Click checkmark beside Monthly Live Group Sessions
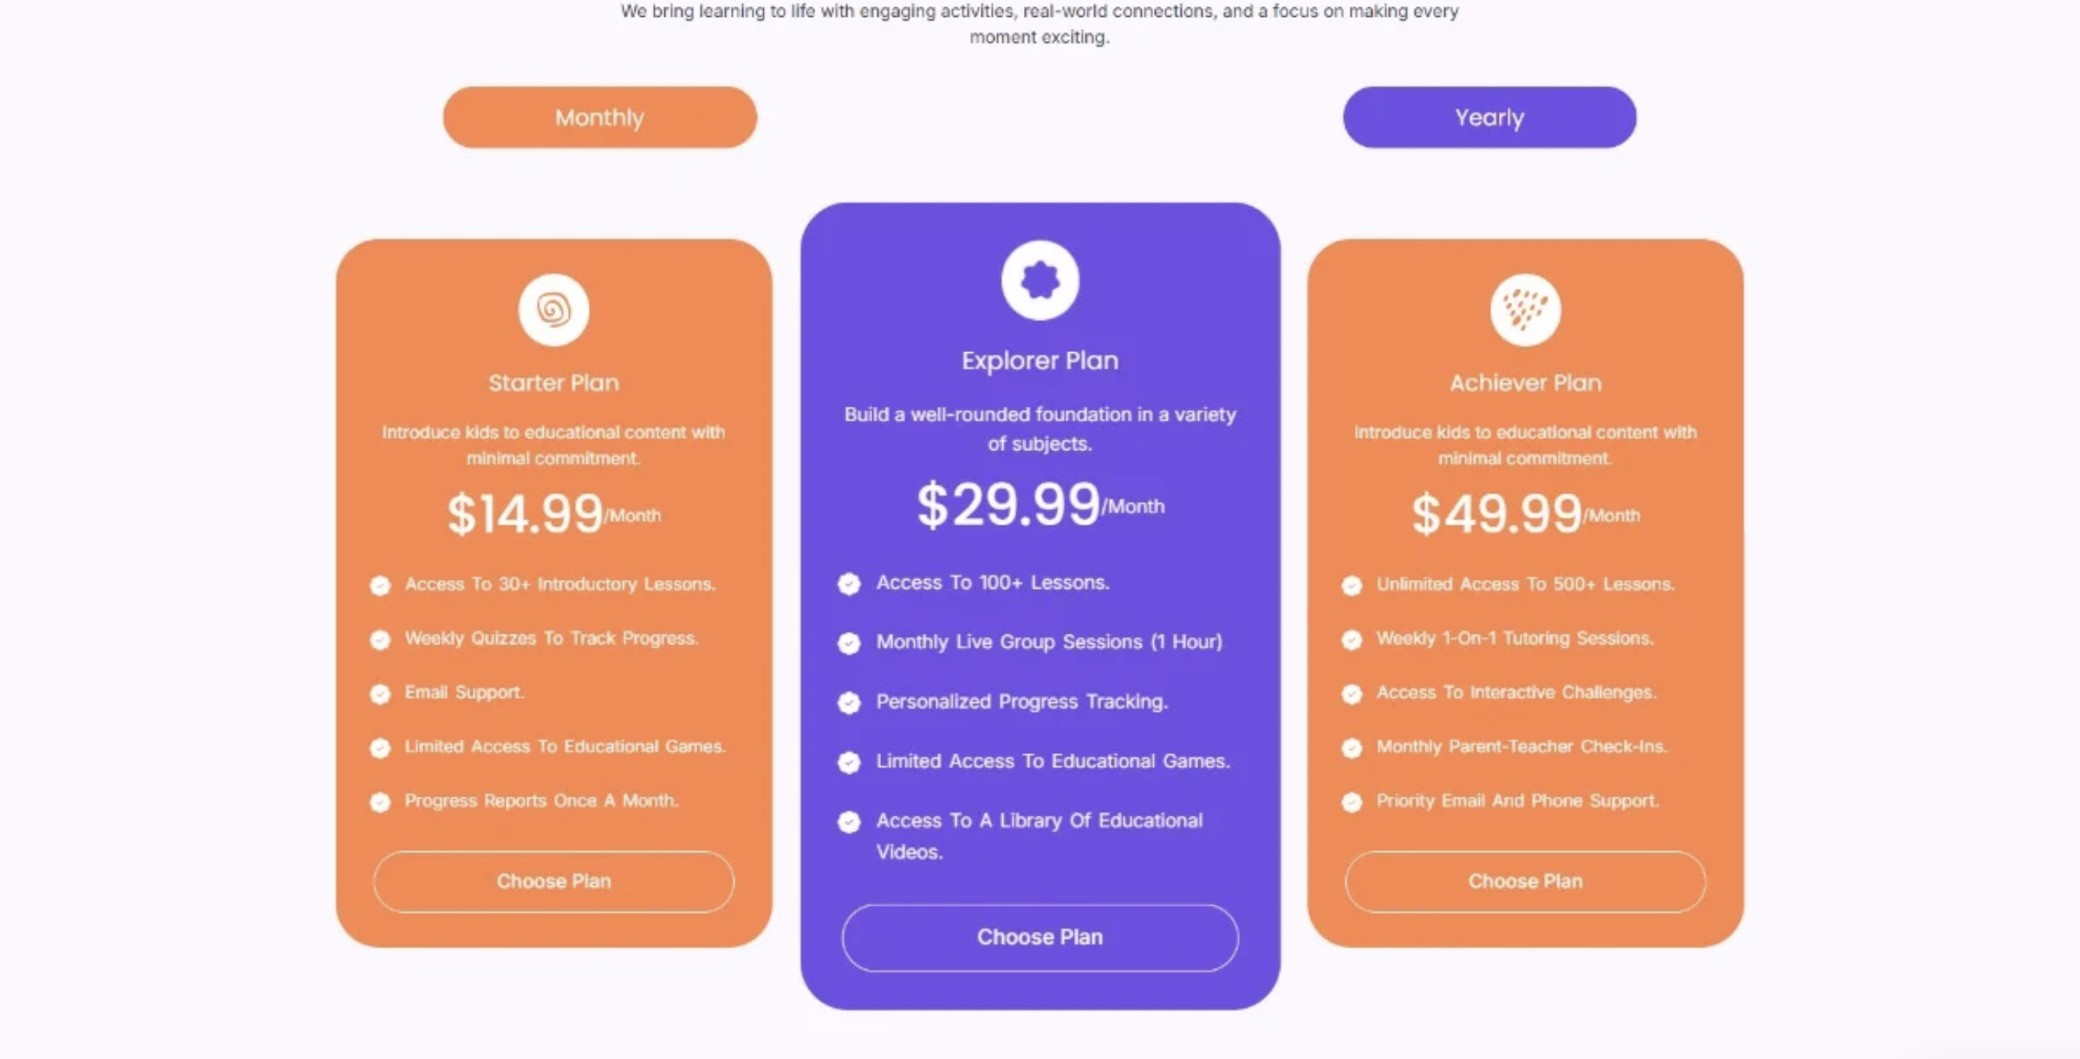Screen dimensions: 2080x1059 (x=849, y=643)
